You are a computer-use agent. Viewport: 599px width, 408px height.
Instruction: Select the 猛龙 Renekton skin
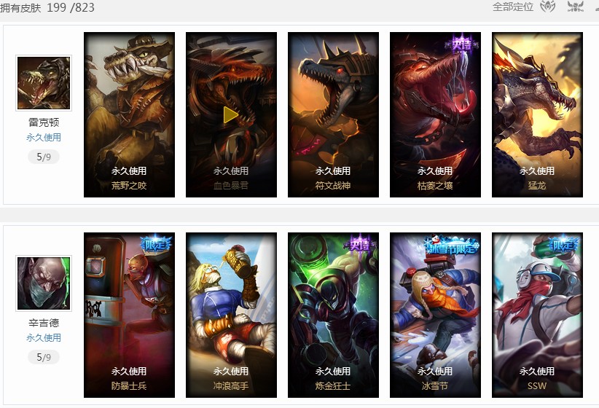537,114
